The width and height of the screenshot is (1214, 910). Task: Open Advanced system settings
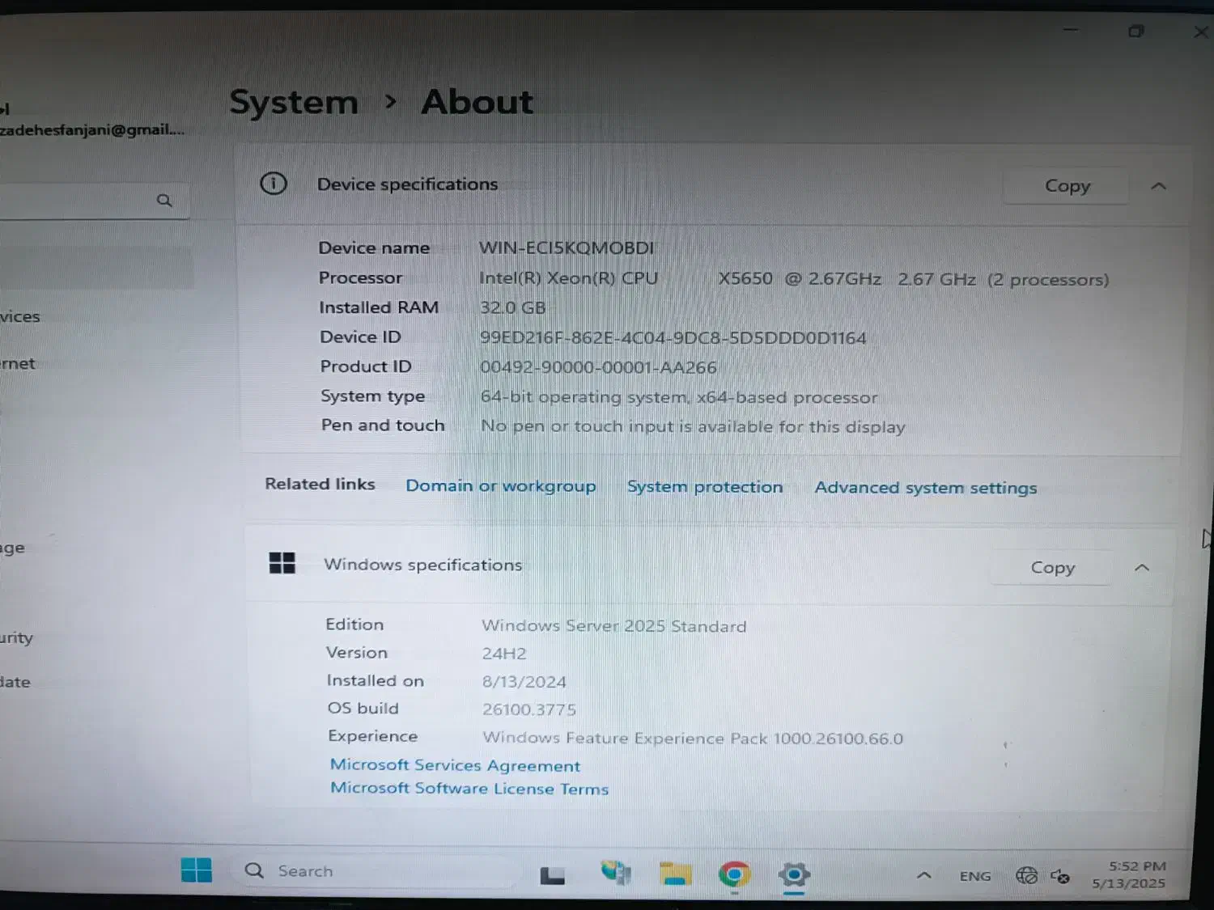926,488
